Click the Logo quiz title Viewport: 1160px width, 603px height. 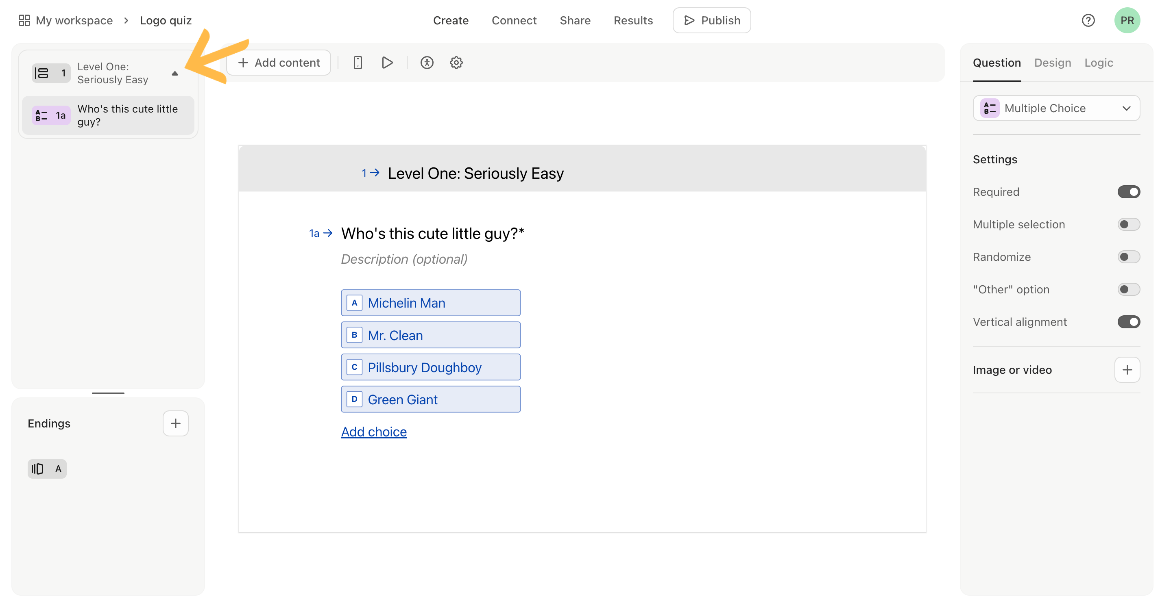166,20
